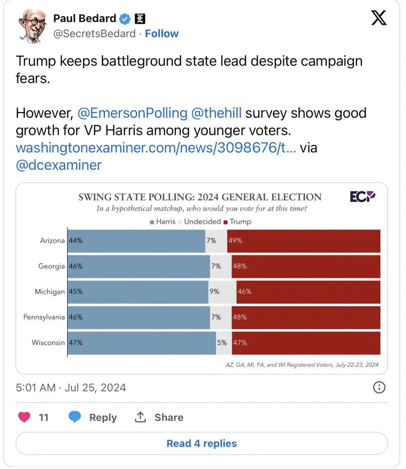The width and height of the screenshot is (406, 469).
Task: Open the @dcexaminer mention link
Action: (x=59, y=165)
